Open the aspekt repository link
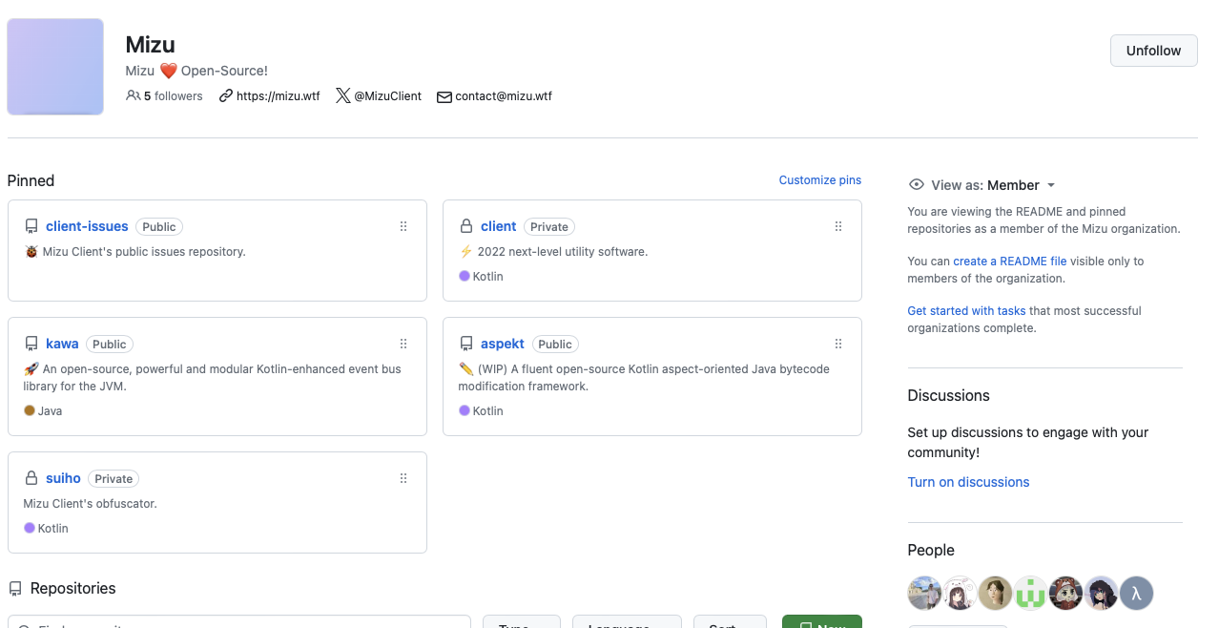 [x=505, y=345]
